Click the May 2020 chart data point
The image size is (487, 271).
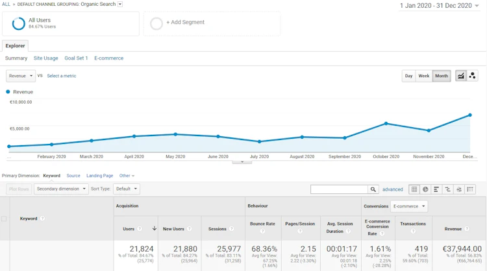175,134
